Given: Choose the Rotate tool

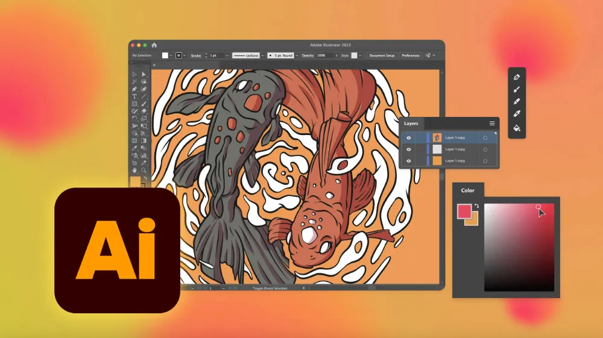Looking at the screenshot, I should (x=134, y=118).
